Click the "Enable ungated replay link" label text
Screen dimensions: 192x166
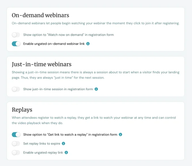43,153
